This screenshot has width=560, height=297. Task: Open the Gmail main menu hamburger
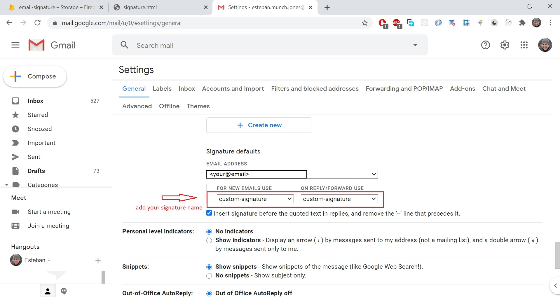click(15, 45)
